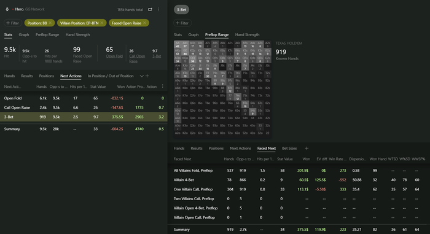Remove the Position: BB filter chip
Viewport: 430px width, 234px height.
[x=50, y=23]
